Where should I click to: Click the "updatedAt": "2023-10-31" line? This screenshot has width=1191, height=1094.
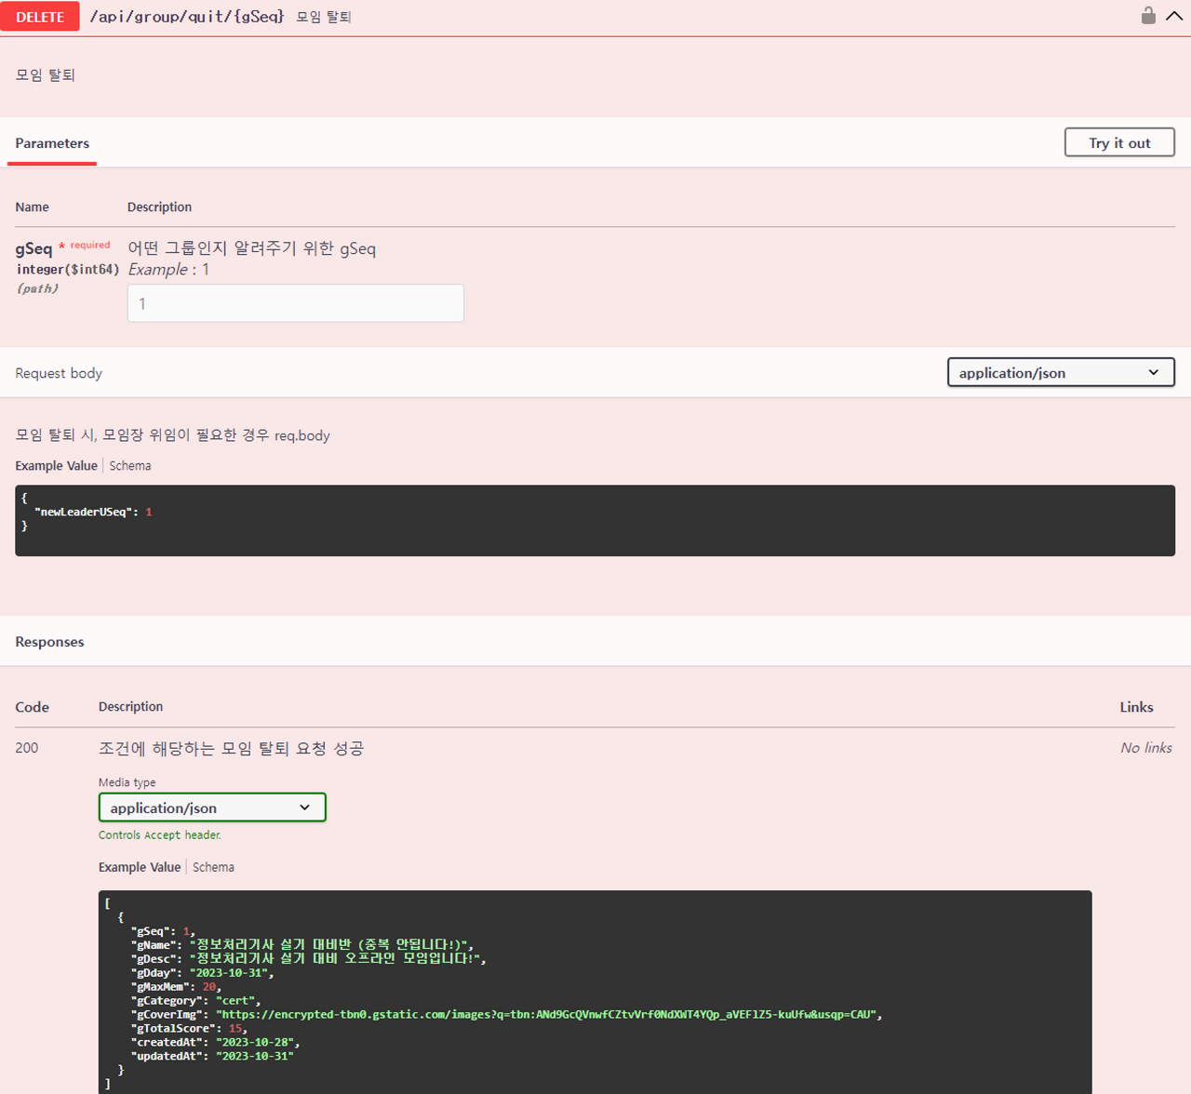click(x=212, y=1056)
